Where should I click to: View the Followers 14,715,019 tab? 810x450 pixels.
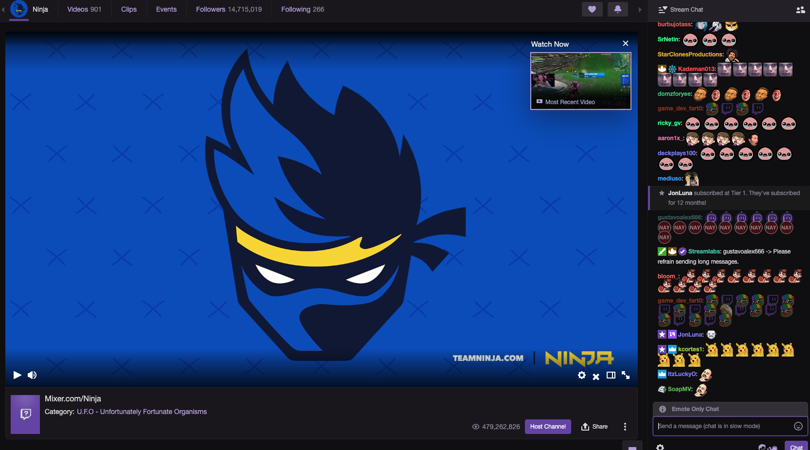coord(229,9)
